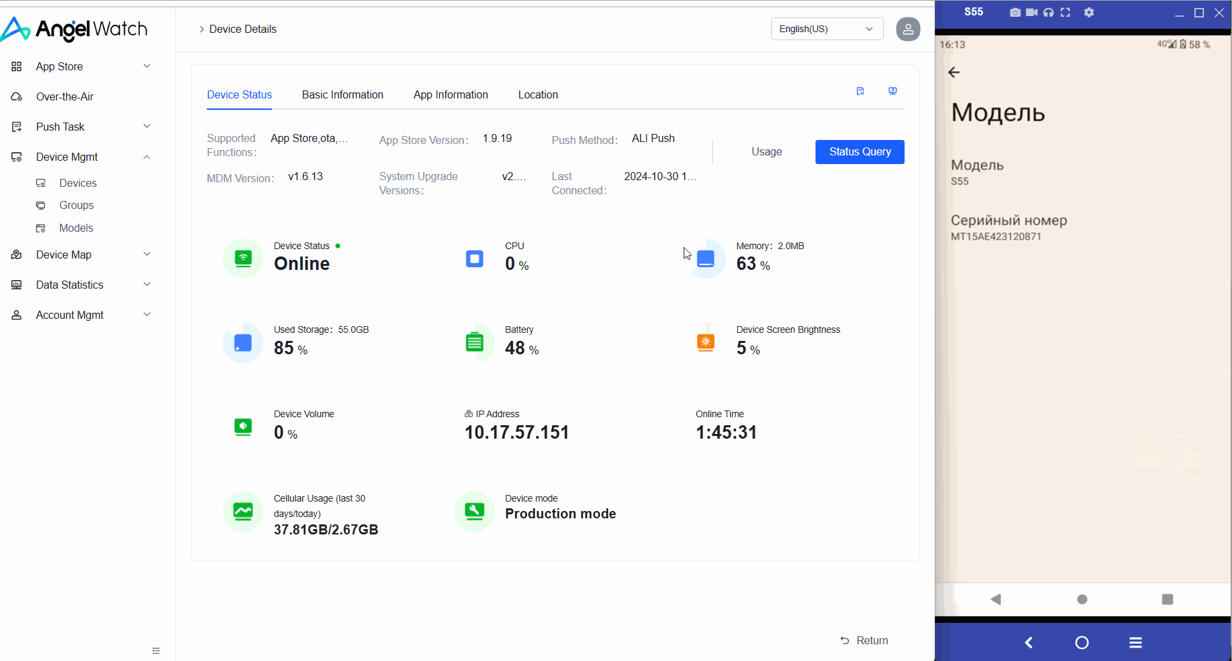
Task: Open the Location tab
Action: [x=538, y=94]
